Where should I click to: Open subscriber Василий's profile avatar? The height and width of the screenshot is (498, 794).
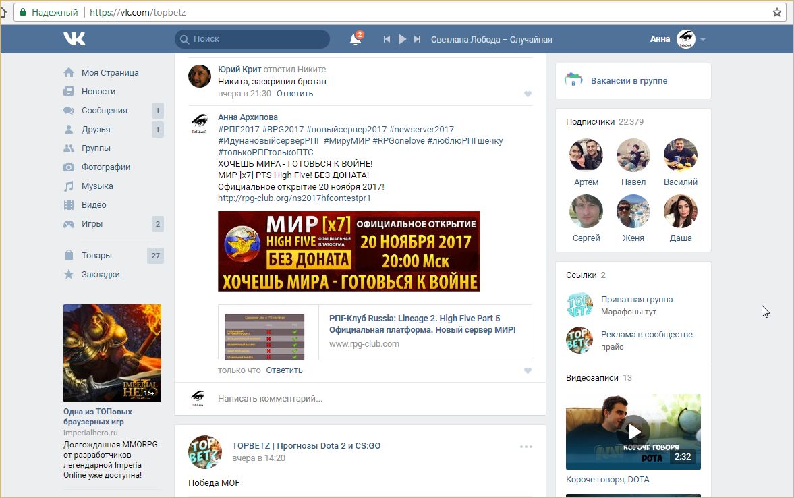(681, 155)
